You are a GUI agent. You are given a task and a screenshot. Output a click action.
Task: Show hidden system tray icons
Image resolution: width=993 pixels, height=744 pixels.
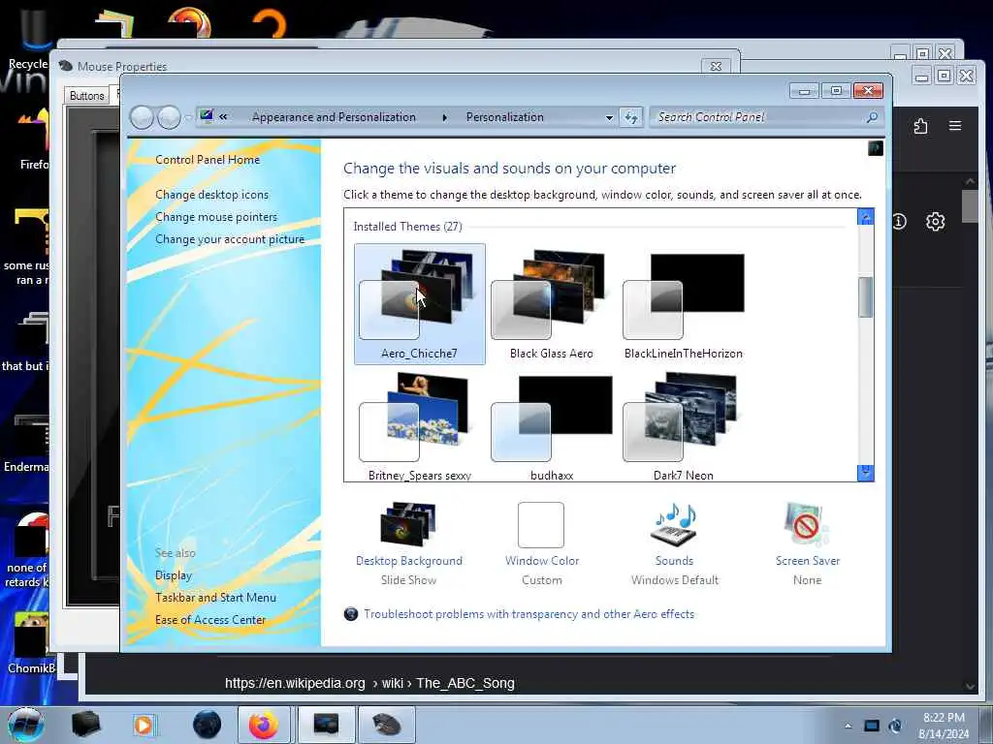coord(848,726)
